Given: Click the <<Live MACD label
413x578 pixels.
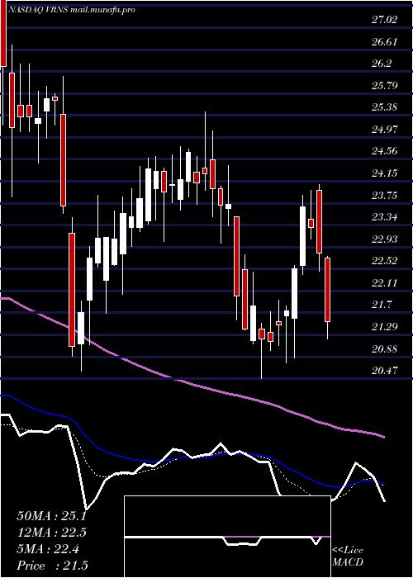Looking at the screenshot, I should coord(348,557).
